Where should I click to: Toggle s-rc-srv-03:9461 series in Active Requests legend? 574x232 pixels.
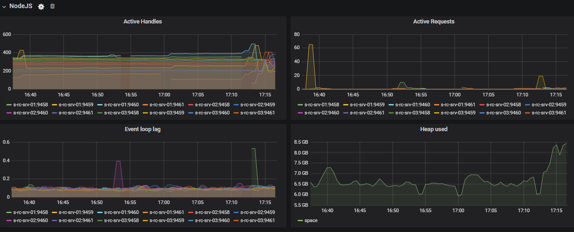(x=549, y=113)
